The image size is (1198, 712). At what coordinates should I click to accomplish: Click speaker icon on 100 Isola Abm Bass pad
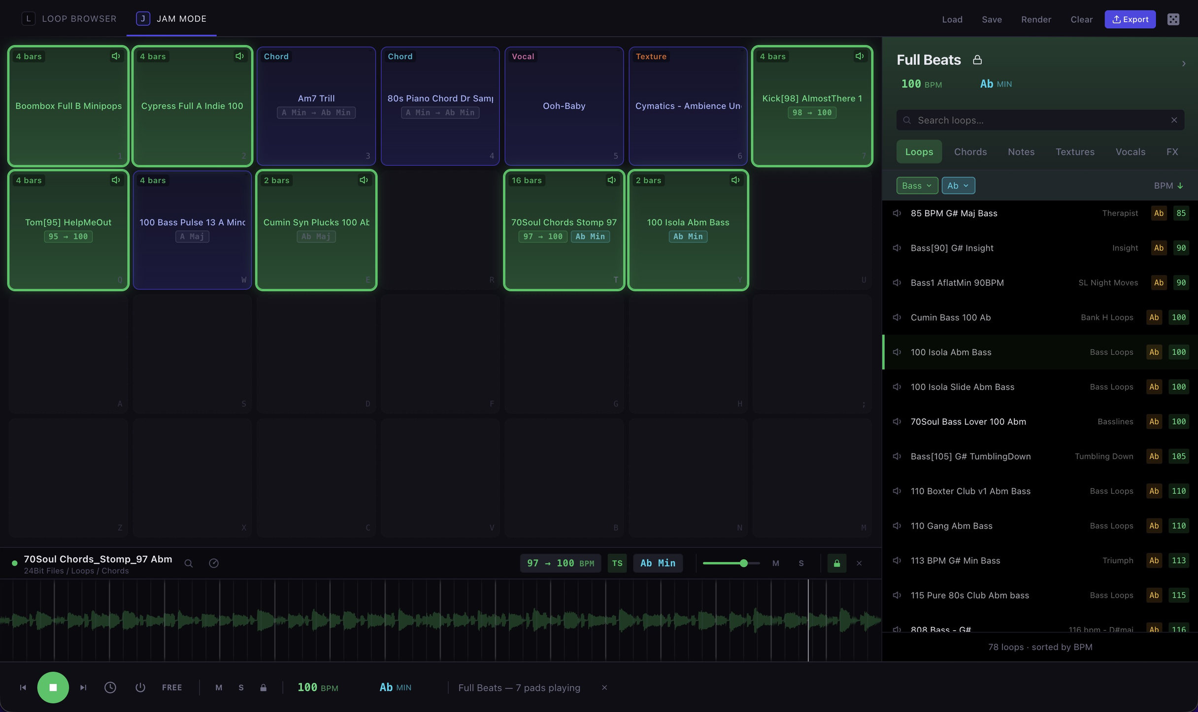[x=735, y=180]
